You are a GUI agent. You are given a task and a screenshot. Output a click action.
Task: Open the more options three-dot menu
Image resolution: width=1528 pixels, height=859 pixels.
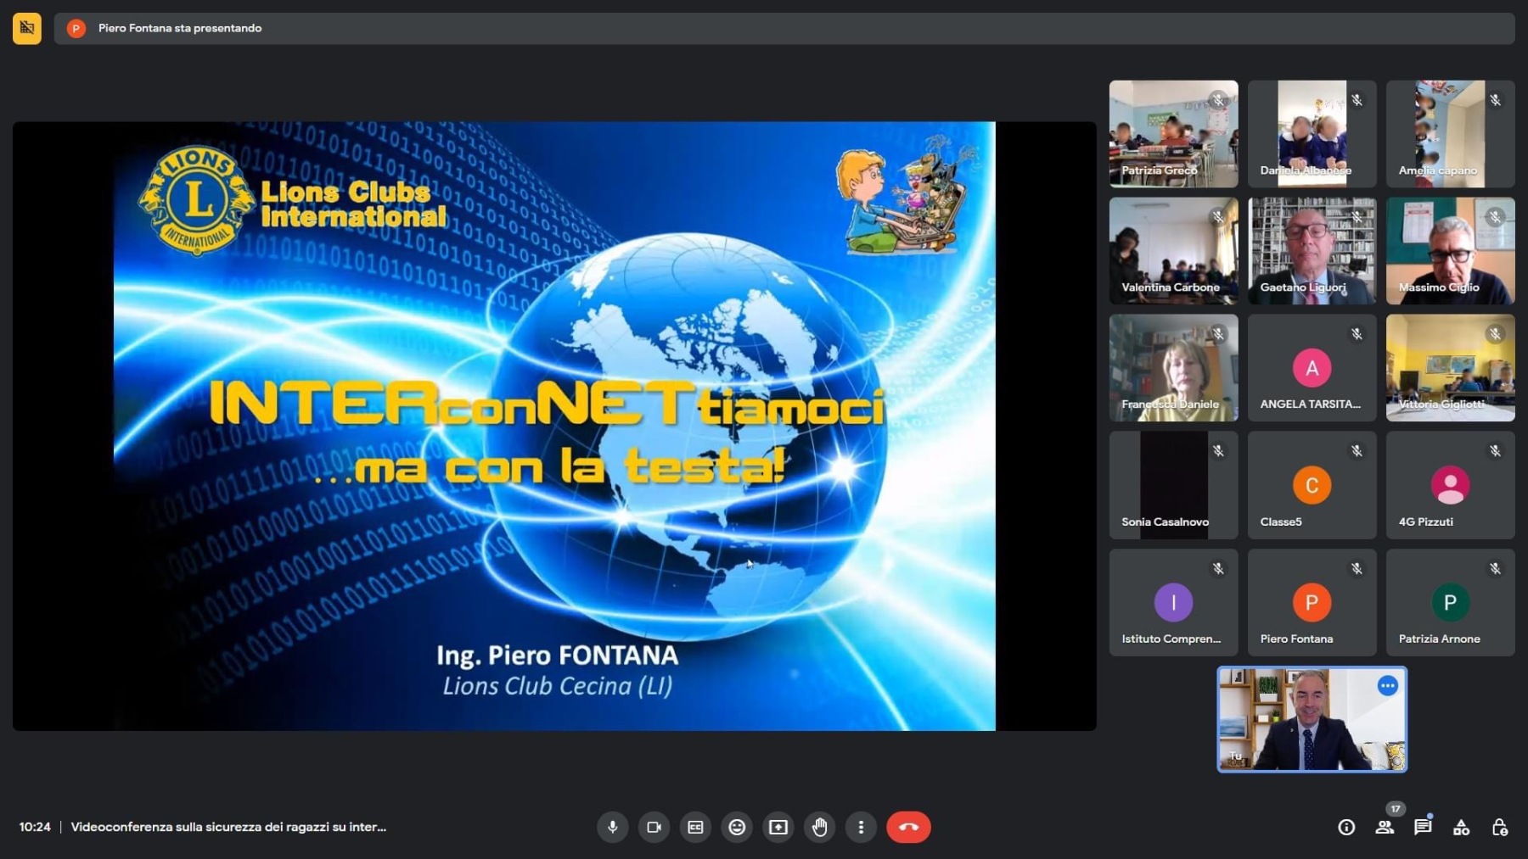pyautogui.click(x=861, y=827)
